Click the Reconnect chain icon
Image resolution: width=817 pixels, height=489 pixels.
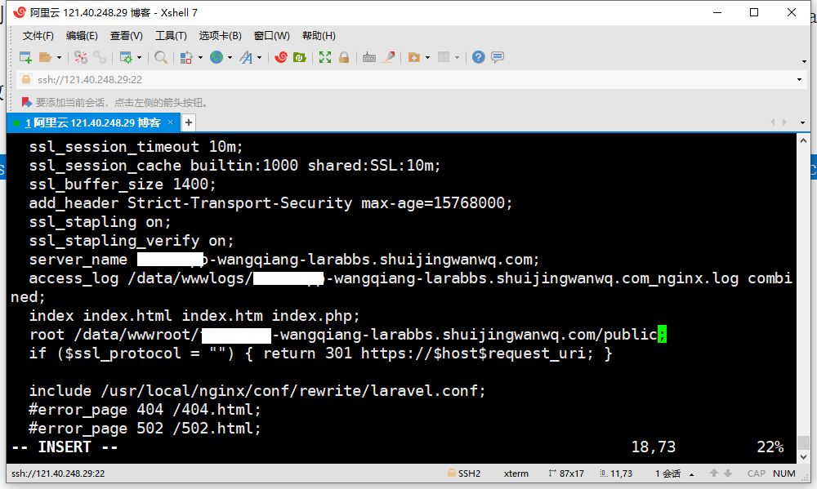[x=100, y=57]
